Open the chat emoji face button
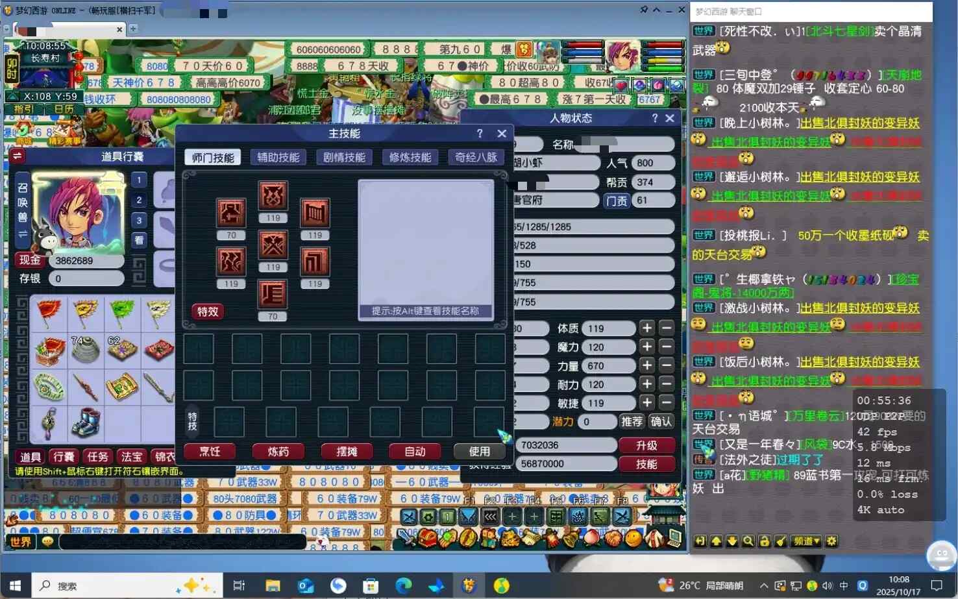The height and width of the screenshot is (599, 958). tap(47, 542)
